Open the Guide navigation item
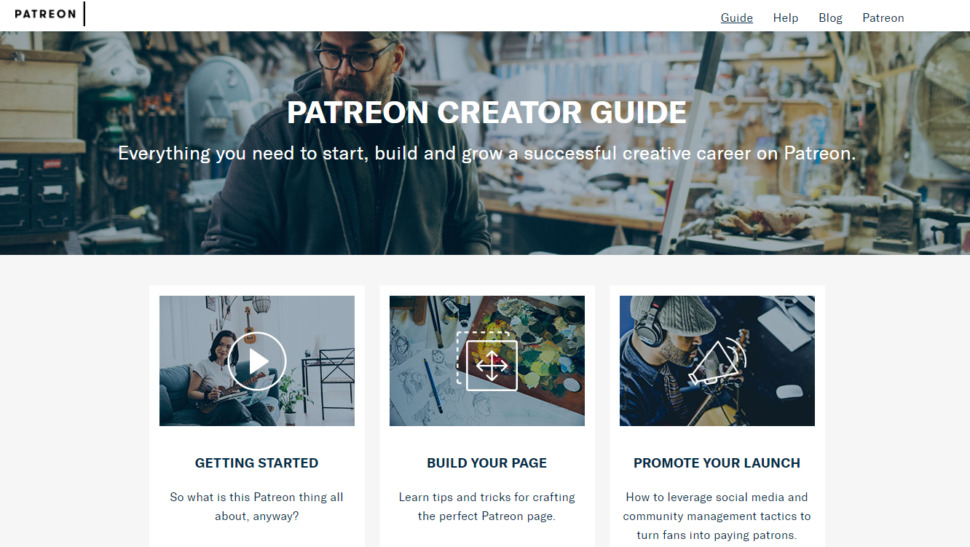970x547 pixels. (x=737, y=17)
